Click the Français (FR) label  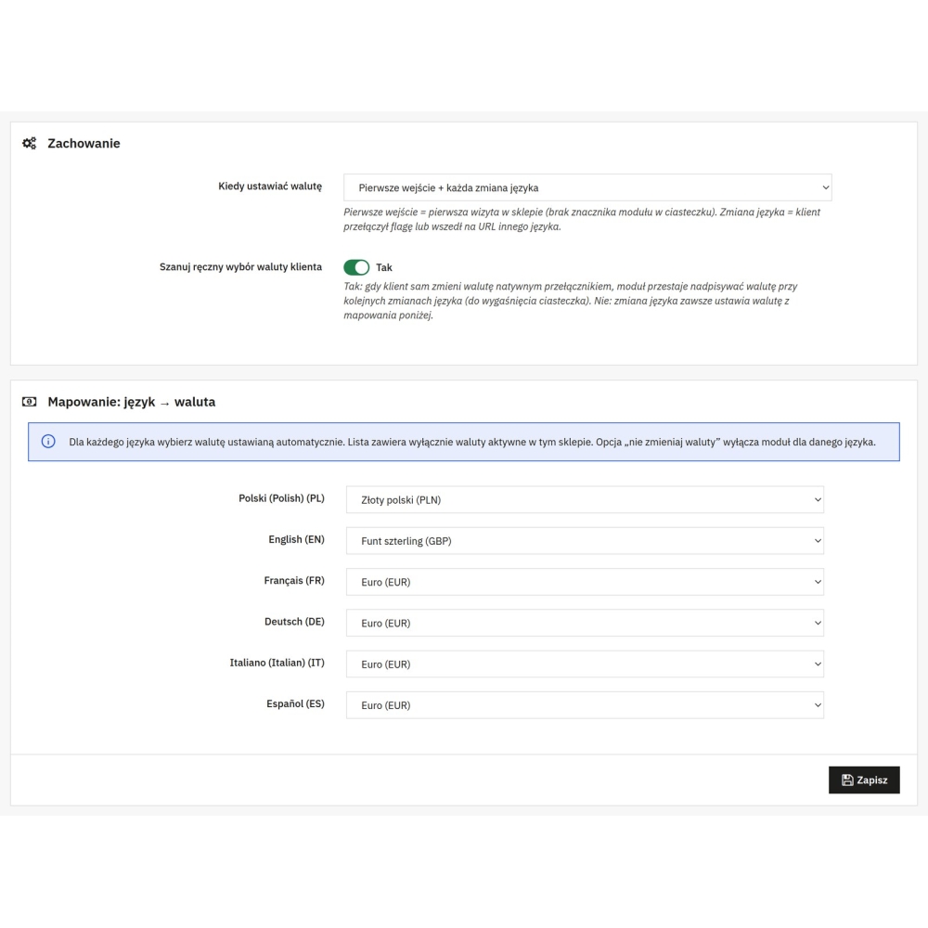pyautogui.click(x=294, y=581)
